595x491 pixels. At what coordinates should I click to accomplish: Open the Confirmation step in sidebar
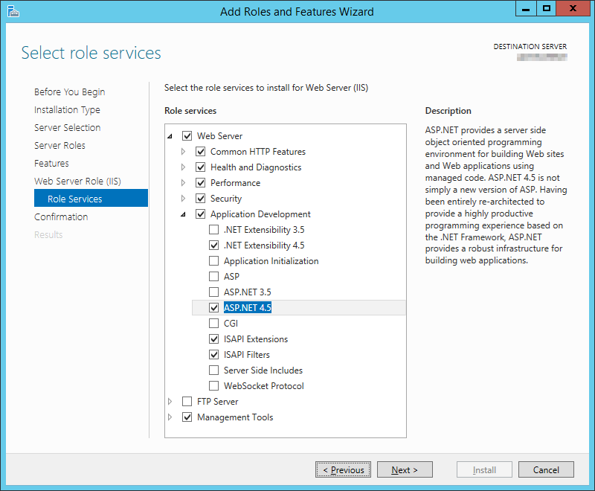(x=61, y=217)
